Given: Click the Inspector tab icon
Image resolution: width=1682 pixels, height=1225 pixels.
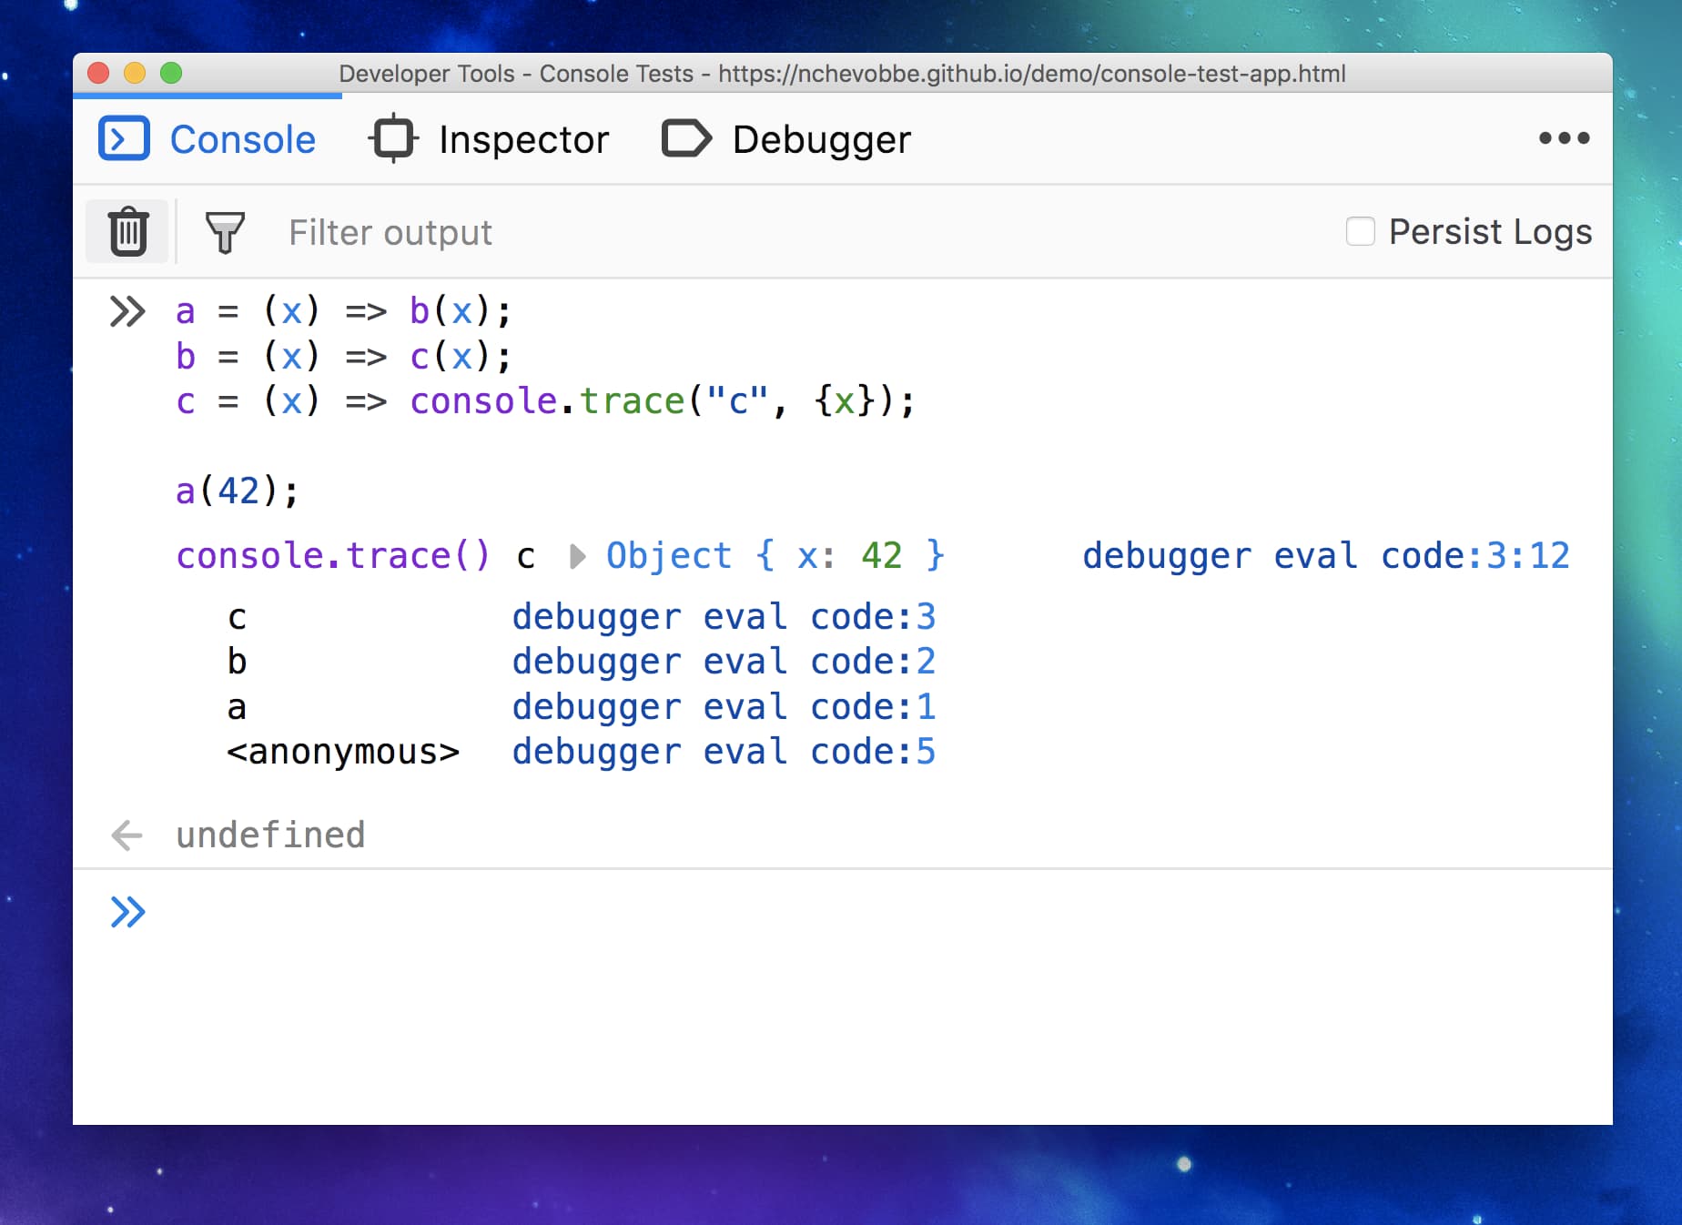Looking at the screenshot, I should point(393,138).
